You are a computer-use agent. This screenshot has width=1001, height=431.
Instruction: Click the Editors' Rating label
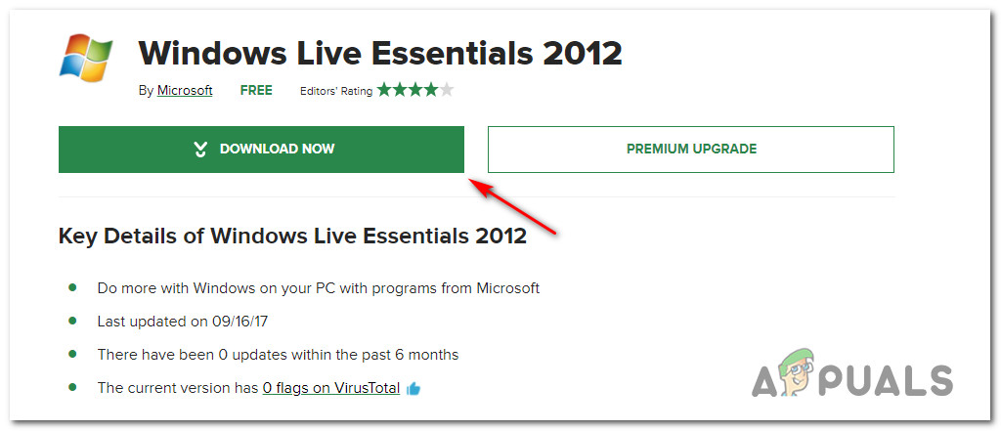pos(336,91)
